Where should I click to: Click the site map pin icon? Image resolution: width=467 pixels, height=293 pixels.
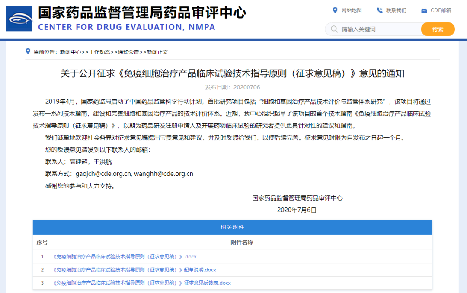[335, 10]
